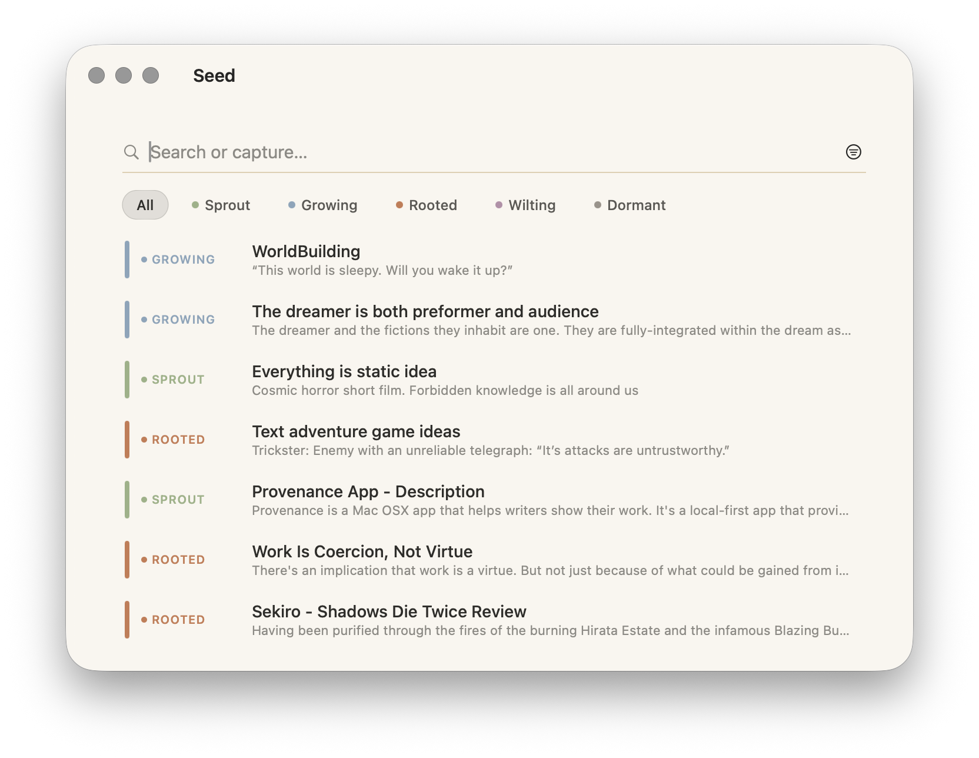This screenshot has width=979, height=758.
Task: Click ROOTED badge on Work Is Coercion row
Action: coord(173,560)
